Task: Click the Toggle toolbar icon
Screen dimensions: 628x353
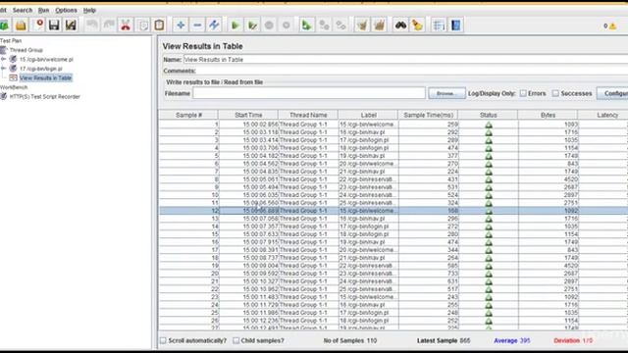Action: [214, 25]
